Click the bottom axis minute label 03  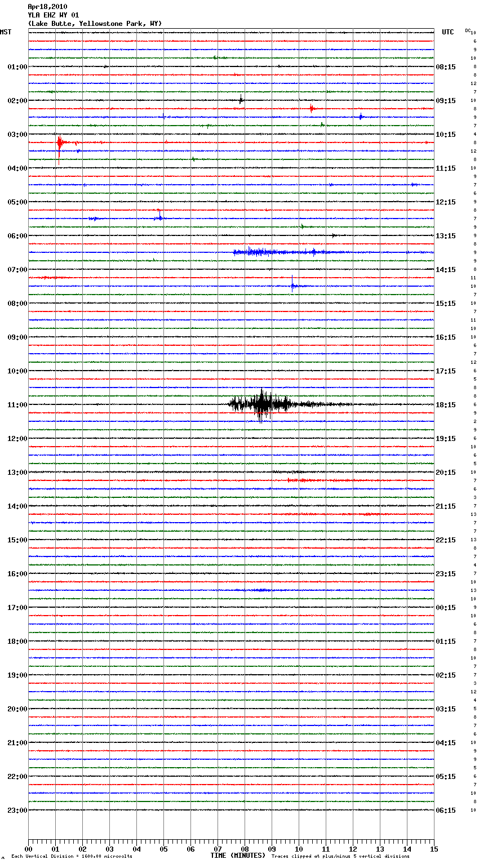[x=109, y=849]
